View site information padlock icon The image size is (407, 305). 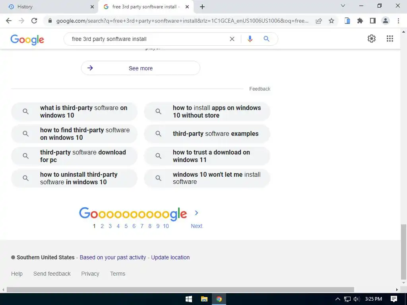50,21
